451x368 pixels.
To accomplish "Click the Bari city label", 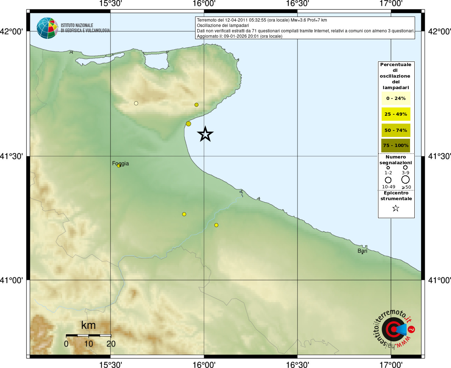I will coord(362,250).
